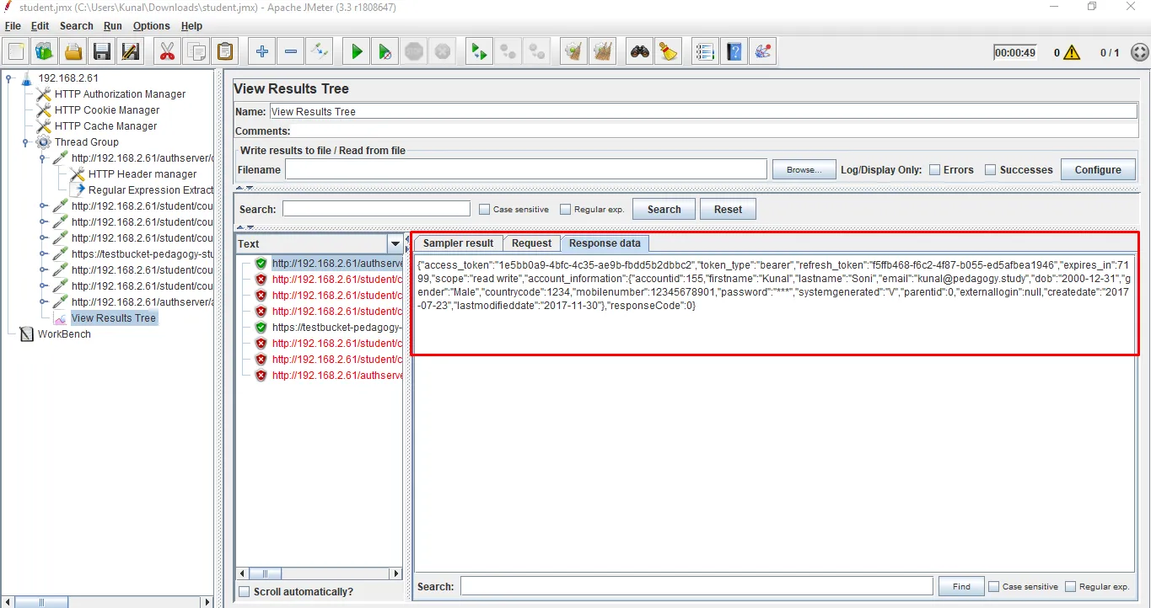Expand all nodes with the plus icon
The image size is (1151, 608).
(262, 51)
